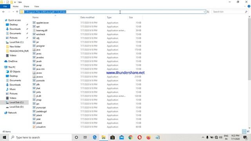Show hidden system tray icons
This screenshot has height=141, width=251.
click(203, 137)
